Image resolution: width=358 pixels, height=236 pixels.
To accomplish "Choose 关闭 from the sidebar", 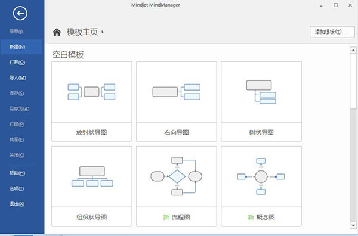I will pos(17,156).
